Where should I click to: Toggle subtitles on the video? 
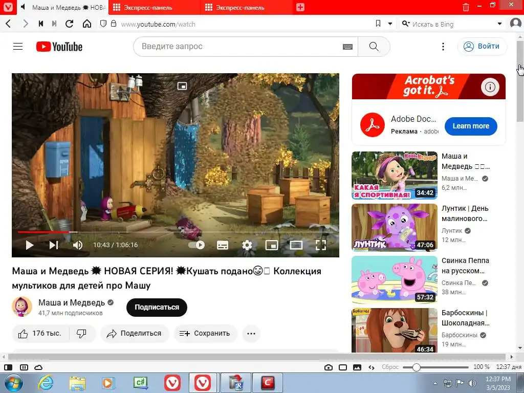[x=223, y=245]
